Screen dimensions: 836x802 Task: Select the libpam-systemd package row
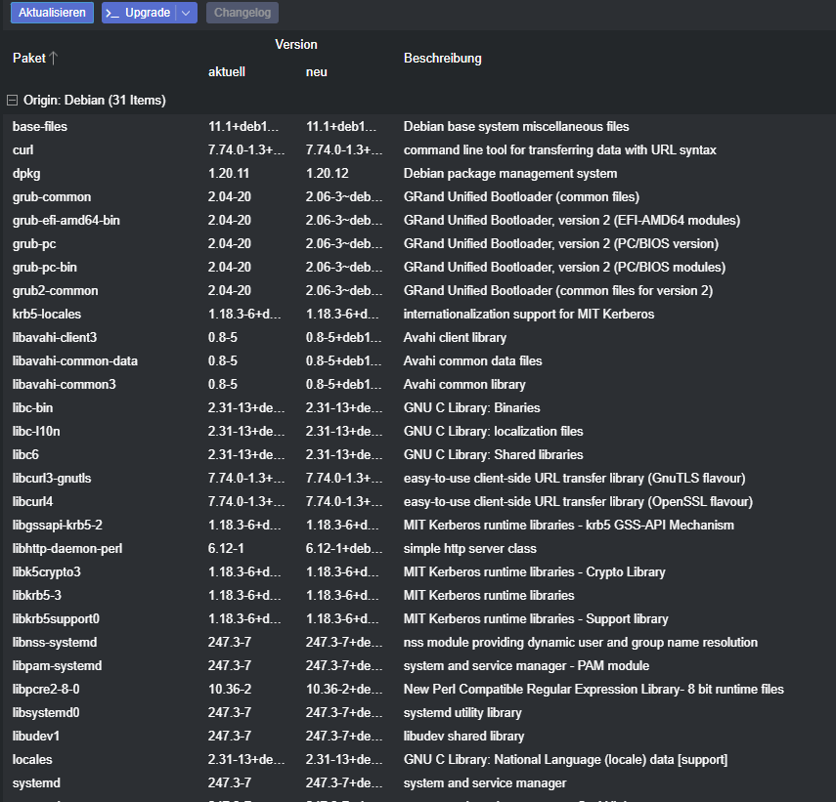click(419, 665)
